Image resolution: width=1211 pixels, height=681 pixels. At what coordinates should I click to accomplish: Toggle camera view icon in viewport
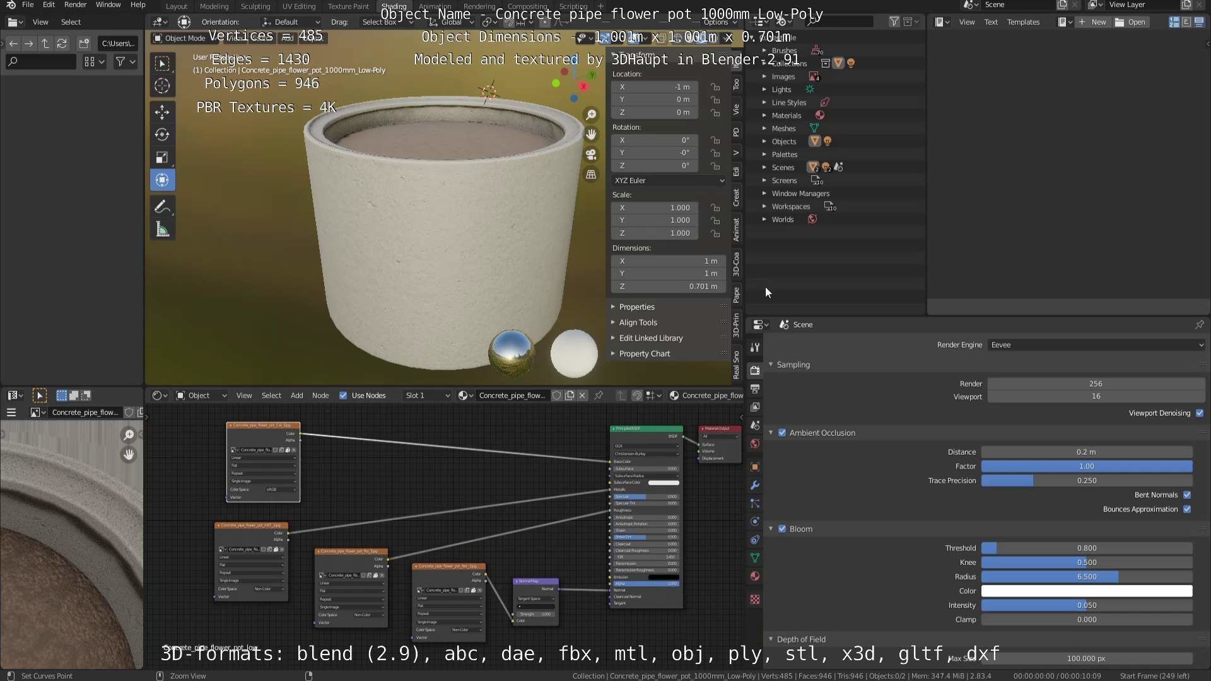click(591, 154)
